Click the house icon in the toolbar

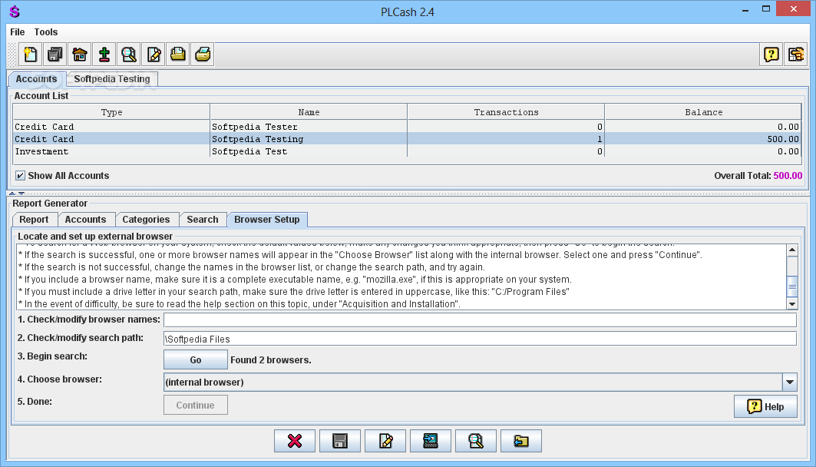(80, 54)
